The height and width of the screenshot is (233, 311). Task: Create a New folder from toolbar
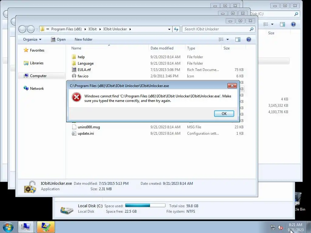(x=84, y=39)
